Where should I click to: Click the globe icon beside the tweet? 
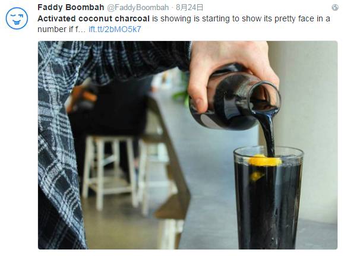point(334,8)
